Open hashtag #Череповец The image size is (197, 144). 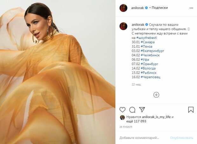click(151, 77)
